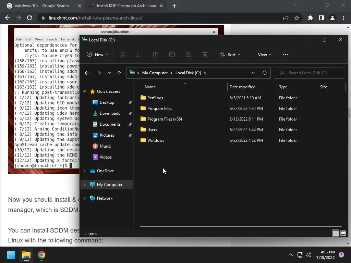
Task: Unpin Documents from Quick access
Action: (x=130, y=124)
